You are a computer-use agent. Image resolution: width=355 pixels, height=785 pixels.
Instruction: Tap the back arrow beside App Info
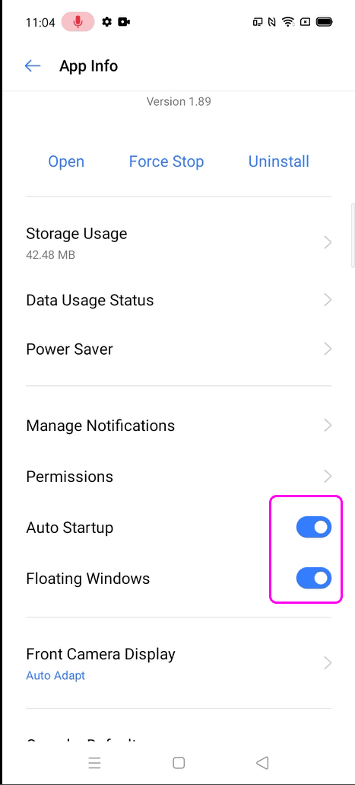[33, 66]
